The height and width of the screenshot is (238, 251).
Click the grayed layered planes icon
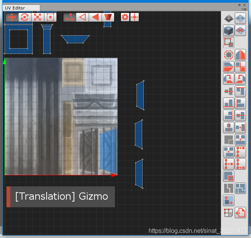(x=228, y=19)
